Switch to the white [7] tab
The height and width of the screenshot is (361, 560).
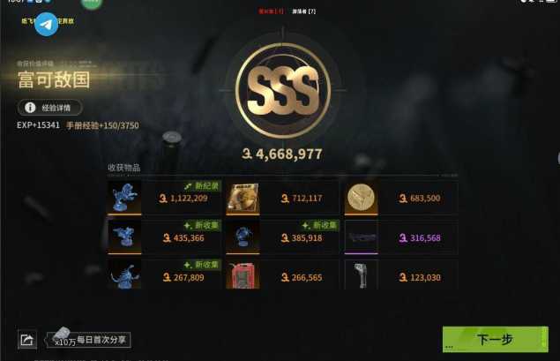(x=304, y=11)
